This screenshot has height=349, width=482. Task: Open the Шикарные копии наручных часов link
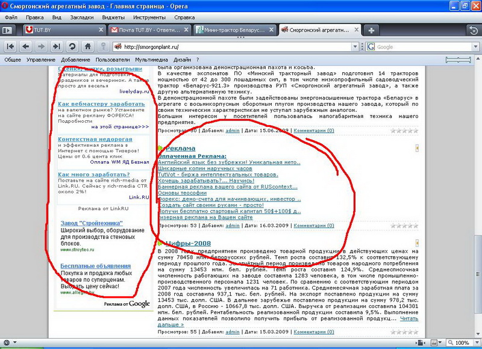click(205, 168)
